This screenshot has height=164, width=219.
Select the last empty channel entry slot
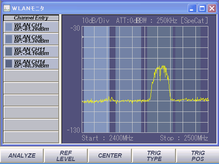(31, 137)
